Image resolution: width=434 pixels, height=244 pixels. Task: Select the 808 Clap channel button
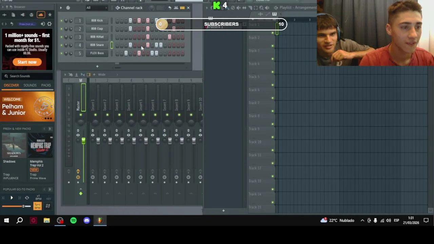97,29
